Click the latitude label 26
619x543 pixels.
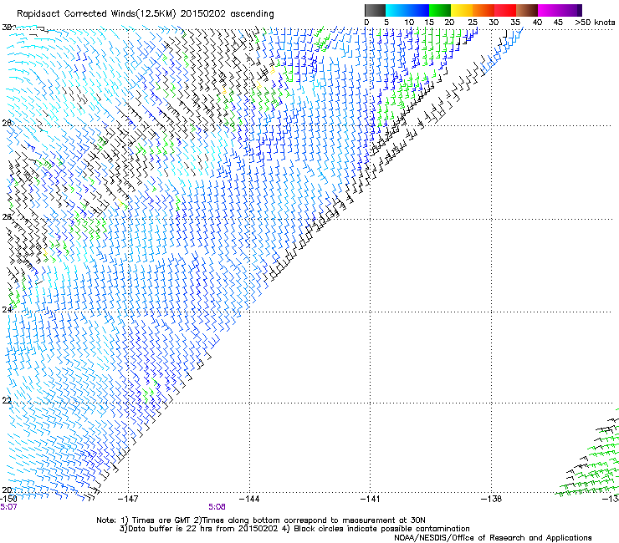coord(7,217)
